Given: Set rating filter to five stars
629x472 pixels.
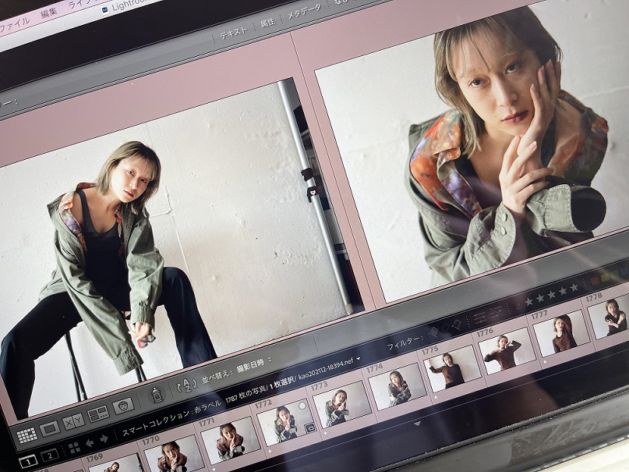Looking at the screenshot, I should coord(574,287).
